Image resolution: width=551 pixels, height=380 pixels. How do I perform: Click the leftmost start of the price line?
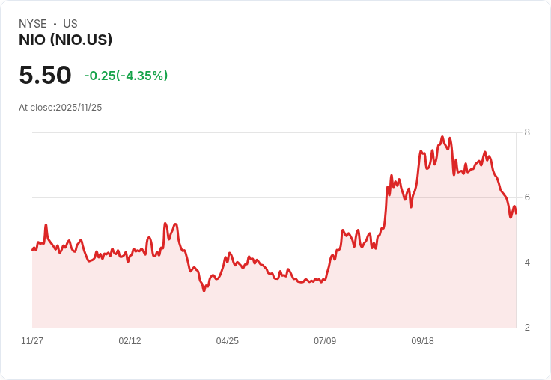(33, 250)
